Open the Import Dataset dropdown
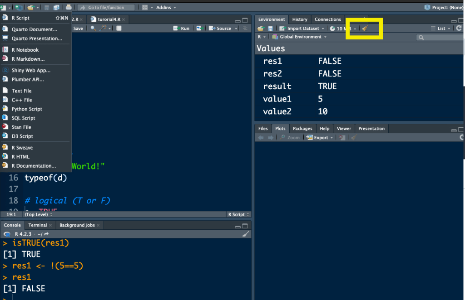Screen dimensions: 465x300 coord(302,29)
